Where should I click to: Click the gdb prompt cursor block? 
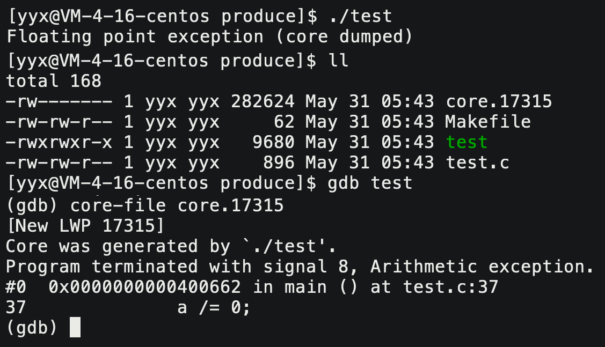point(75,328)
